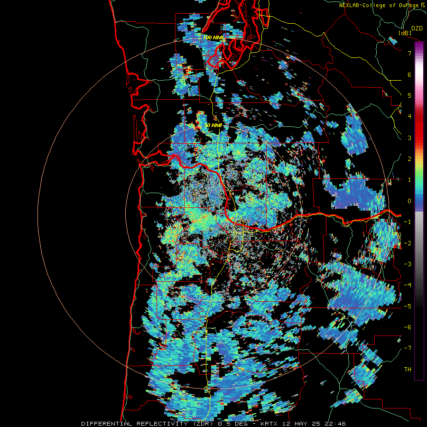Pick the white-pink band of the color bar
The image size is (427, 427).
point(419,75)
